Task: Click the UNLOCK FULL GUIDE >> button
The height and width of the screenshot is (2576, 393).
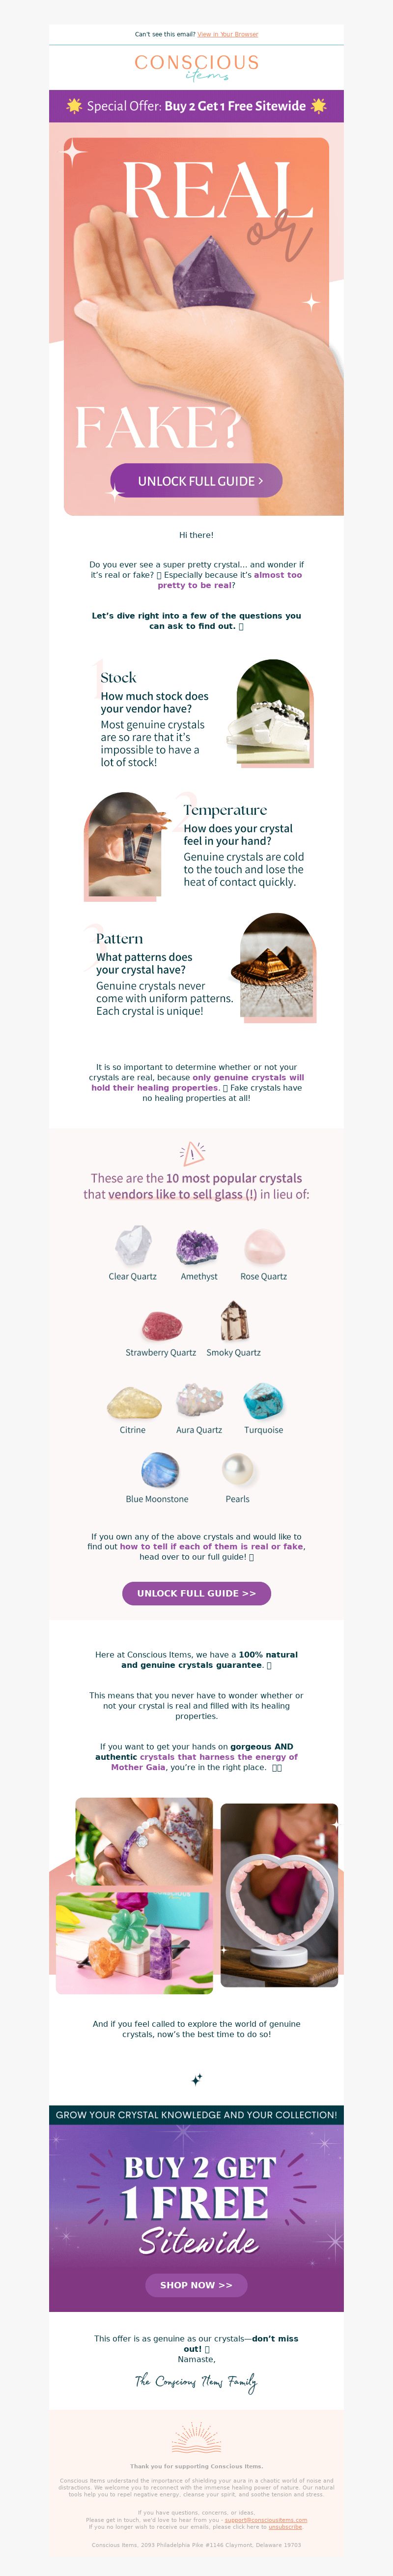Action: point(196,1593)
